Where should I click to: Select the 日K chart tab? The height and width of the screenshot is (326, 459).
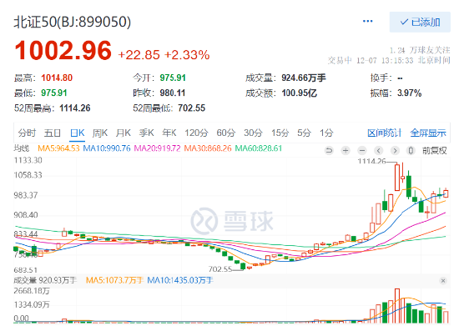coord(78,133)
